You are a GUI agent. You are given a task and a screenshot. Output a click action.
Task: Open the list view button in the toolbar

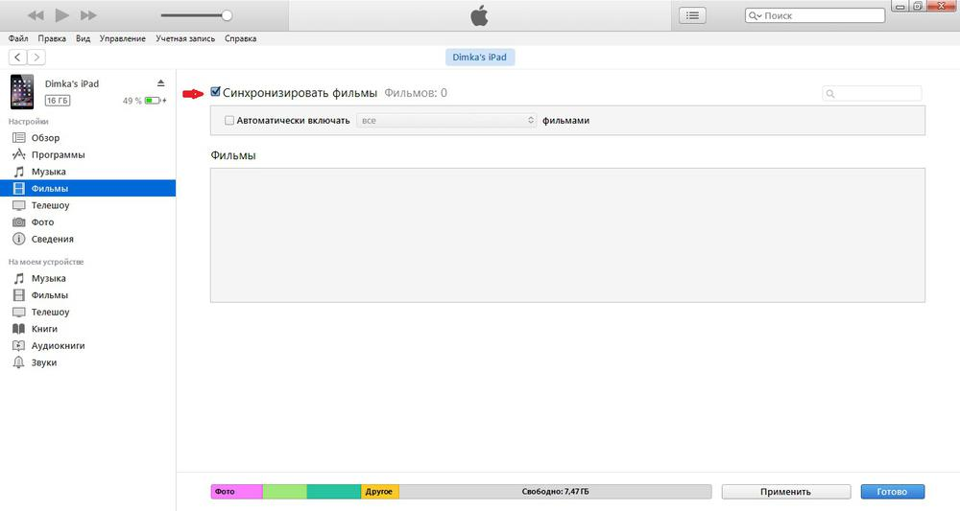coord(692,15)
